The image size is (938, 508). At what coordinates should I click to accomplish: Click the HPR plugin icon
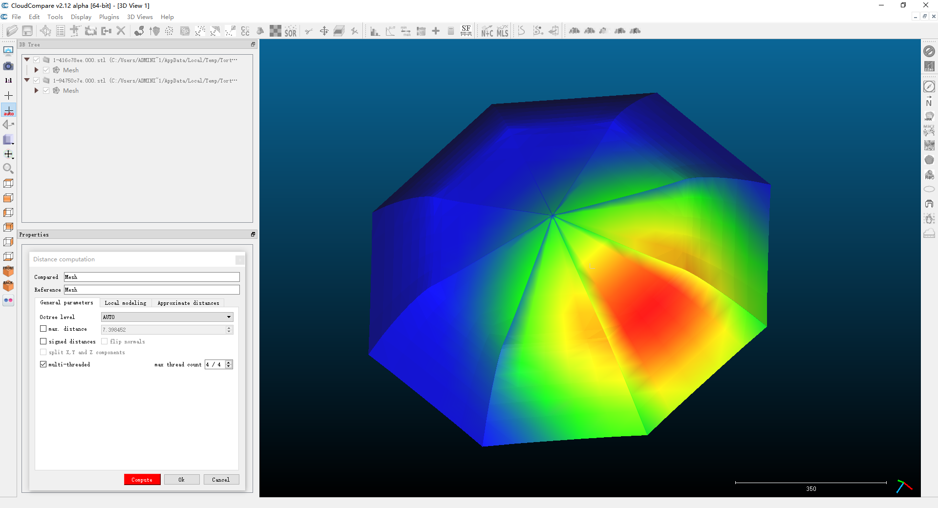(929, 116)
